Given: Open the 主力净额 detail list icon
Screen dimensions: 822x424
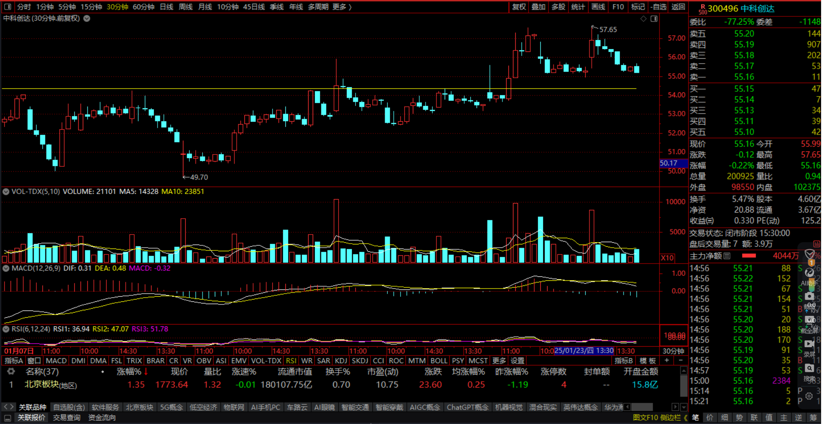Looking at the screenshot, I should click(x=727, y=256).
